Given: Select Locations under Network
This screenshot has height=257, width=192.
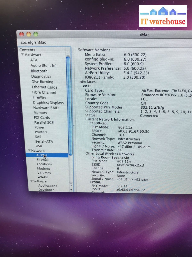Looking at the screenshot, I should point(44,164).
